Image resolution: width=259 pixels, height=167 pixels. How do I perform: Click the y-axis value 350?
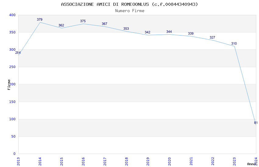(x=12, y=32)
